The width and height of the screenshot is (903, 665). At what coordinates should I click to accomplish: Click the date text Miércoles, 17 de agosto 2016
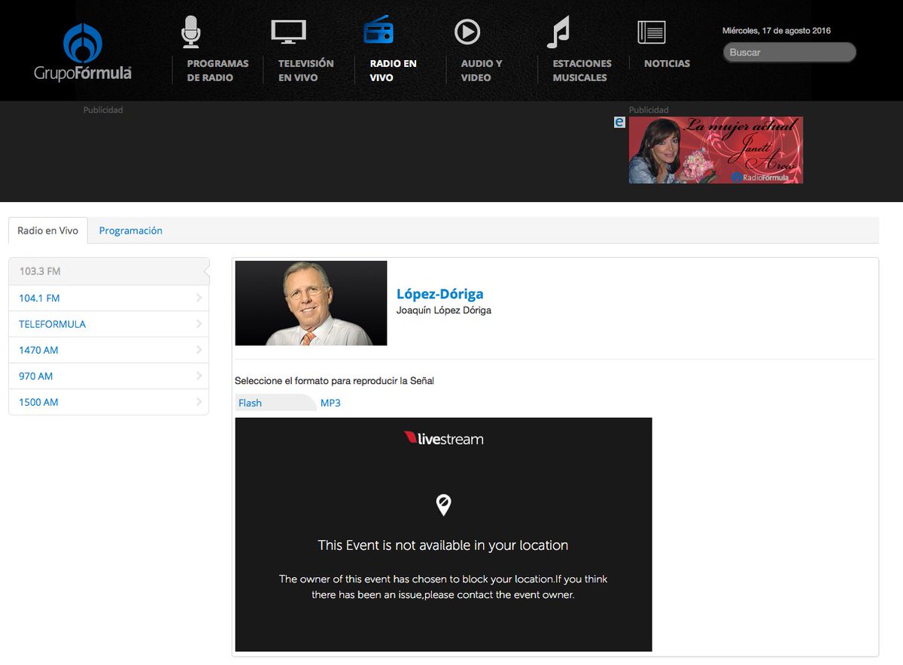(x=777, y=31)
